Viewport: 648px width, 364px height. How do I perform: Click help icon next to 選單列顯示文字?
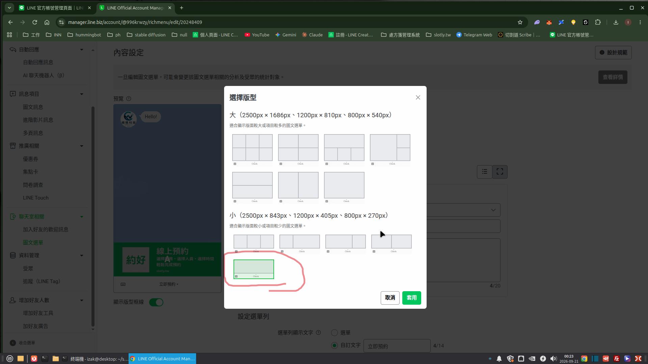point(318,333)
